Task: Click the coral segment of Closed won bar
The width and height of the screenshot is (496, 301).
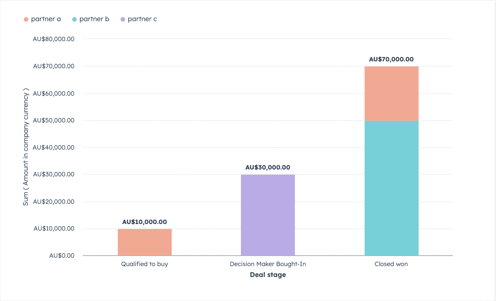Action: (x=391, y=93)
